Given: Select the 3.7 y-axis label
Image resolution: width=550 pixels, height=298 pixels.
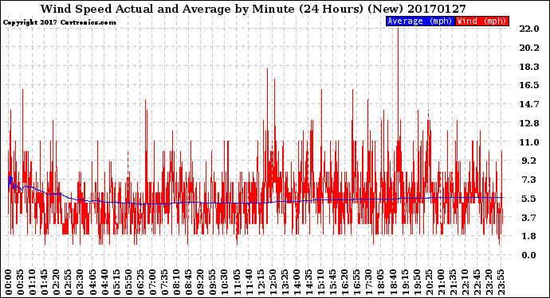Looking at the screenshot, I should 529,218.
